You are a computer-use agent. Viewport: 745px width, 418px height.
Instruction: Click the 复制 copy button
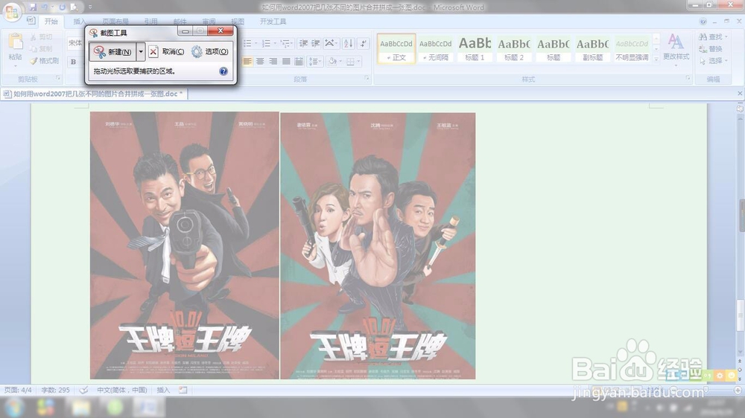[41, 48]
